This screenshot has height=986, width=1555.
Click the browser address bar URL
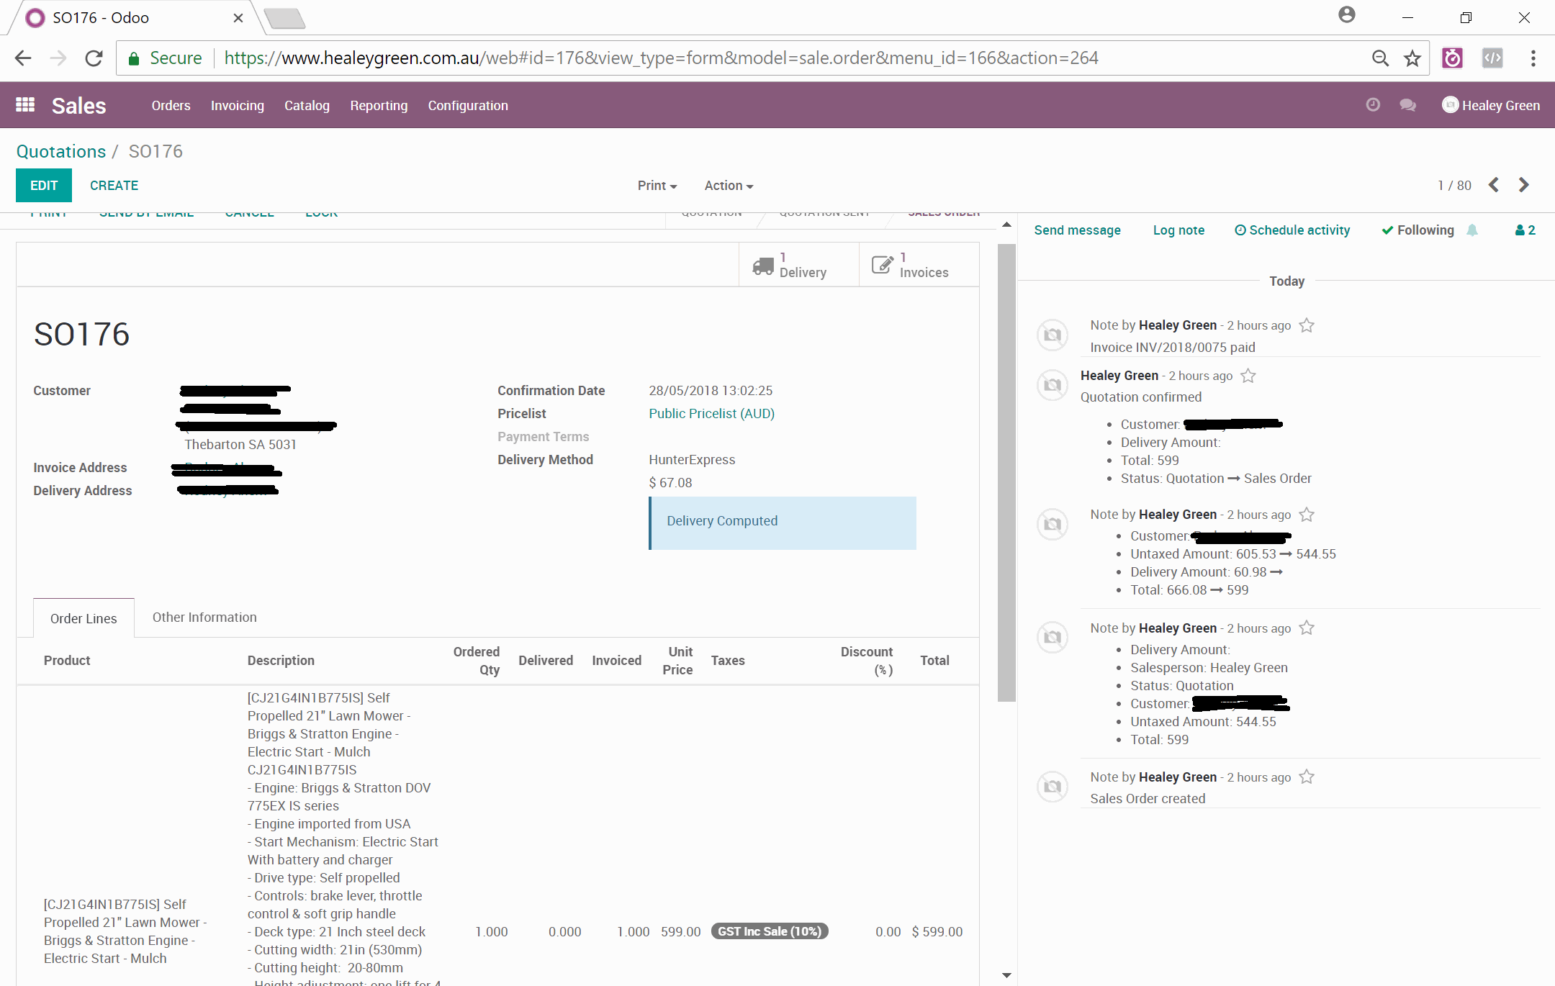[661, 58]
